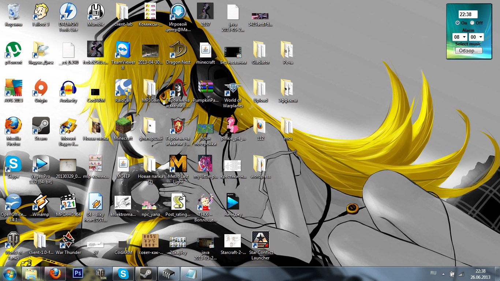Click the gadget time field showing 22:38

coord(468,14)
